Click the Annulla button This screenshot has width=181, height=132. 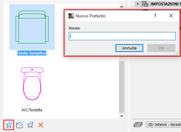(129, 48)
